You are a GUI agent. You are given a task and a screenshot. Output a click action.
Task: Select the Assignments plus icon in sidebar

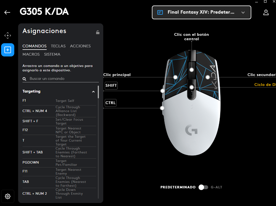(8, 50)
